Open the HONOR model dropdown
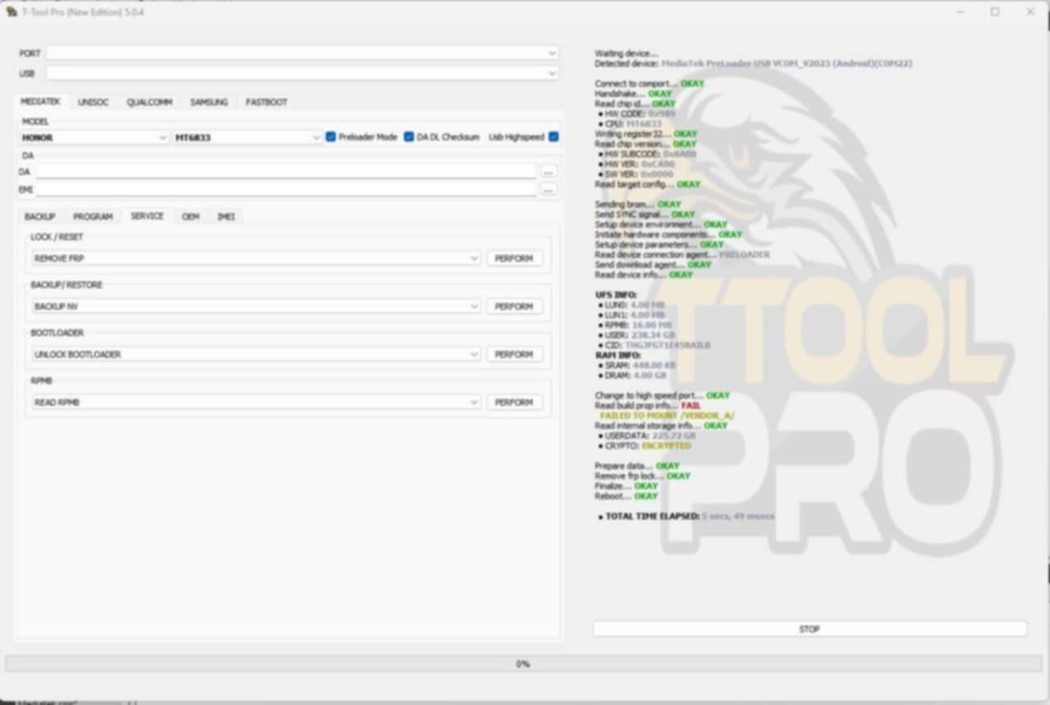This screenshot has width=1050, height=705. [x=94, y=137]
